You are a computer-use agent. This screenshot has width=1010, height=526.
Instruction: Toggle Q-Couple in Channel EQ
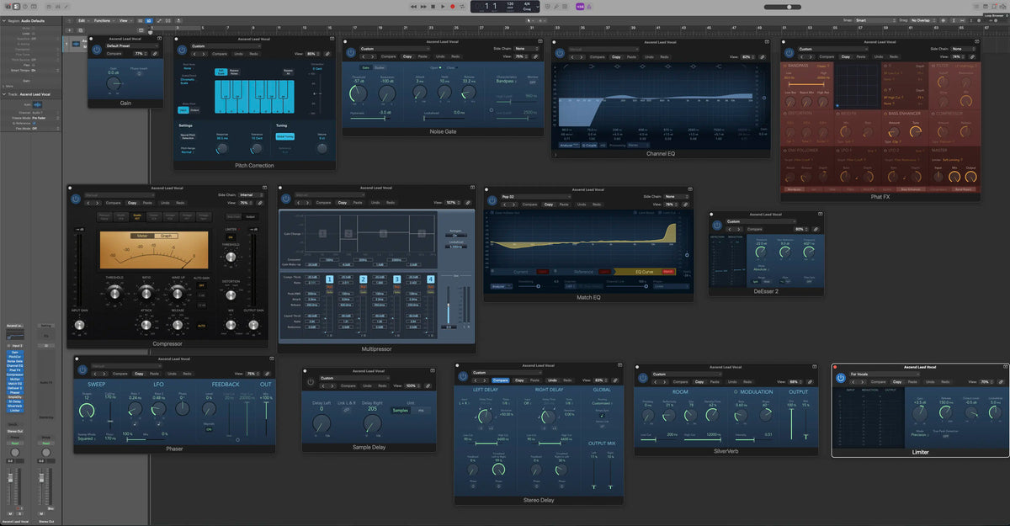click(x=587, y=145)
